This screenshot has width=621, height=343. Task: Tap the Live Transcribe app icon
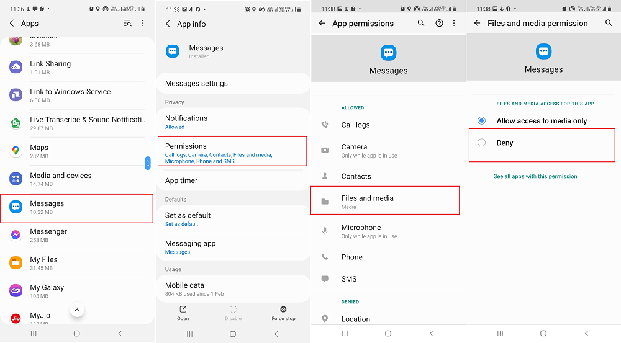(16, 123)
